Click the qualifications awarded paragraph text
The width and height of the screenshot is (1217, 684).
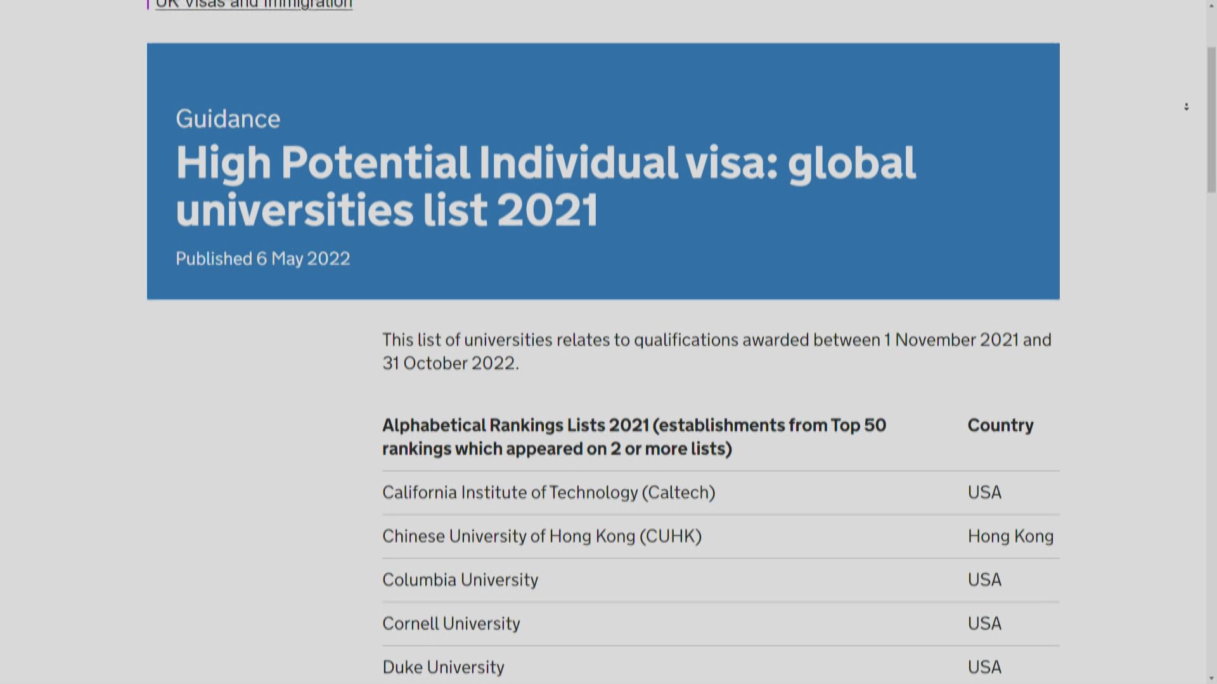click(716, 351)
